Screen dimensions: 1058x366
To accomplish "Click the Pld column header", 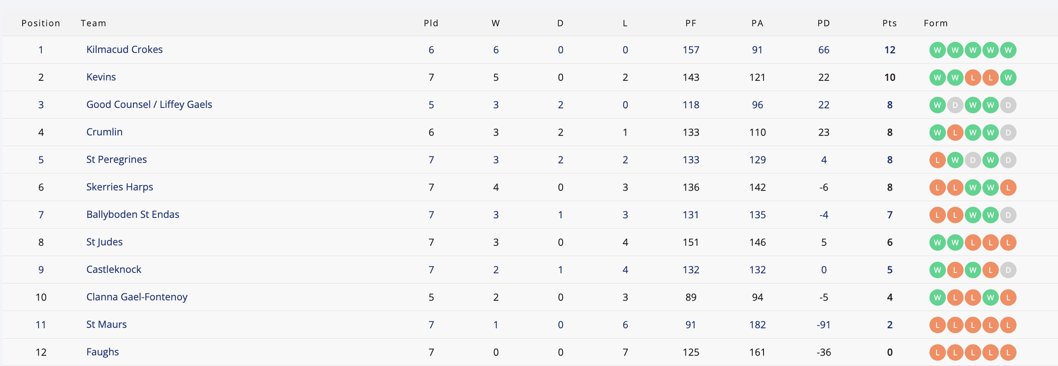I will pyautogui.click(x=431, y=23).
